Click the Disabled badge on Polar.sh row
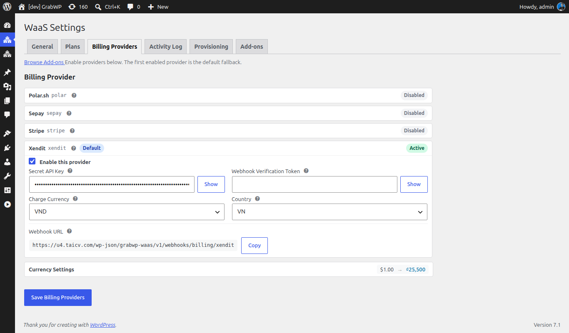This screenshot has width=569, height=333. pyautogui.click(x=414, y=95)
